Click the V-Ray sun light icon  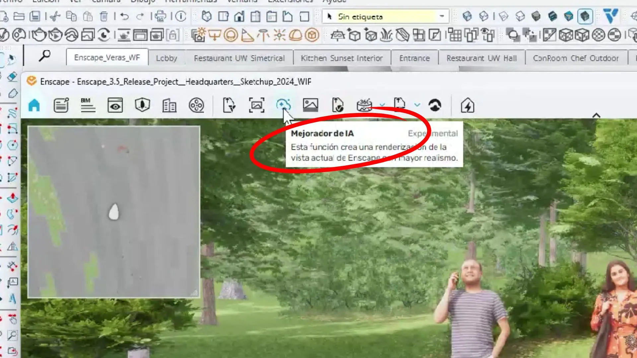(279, 35)
